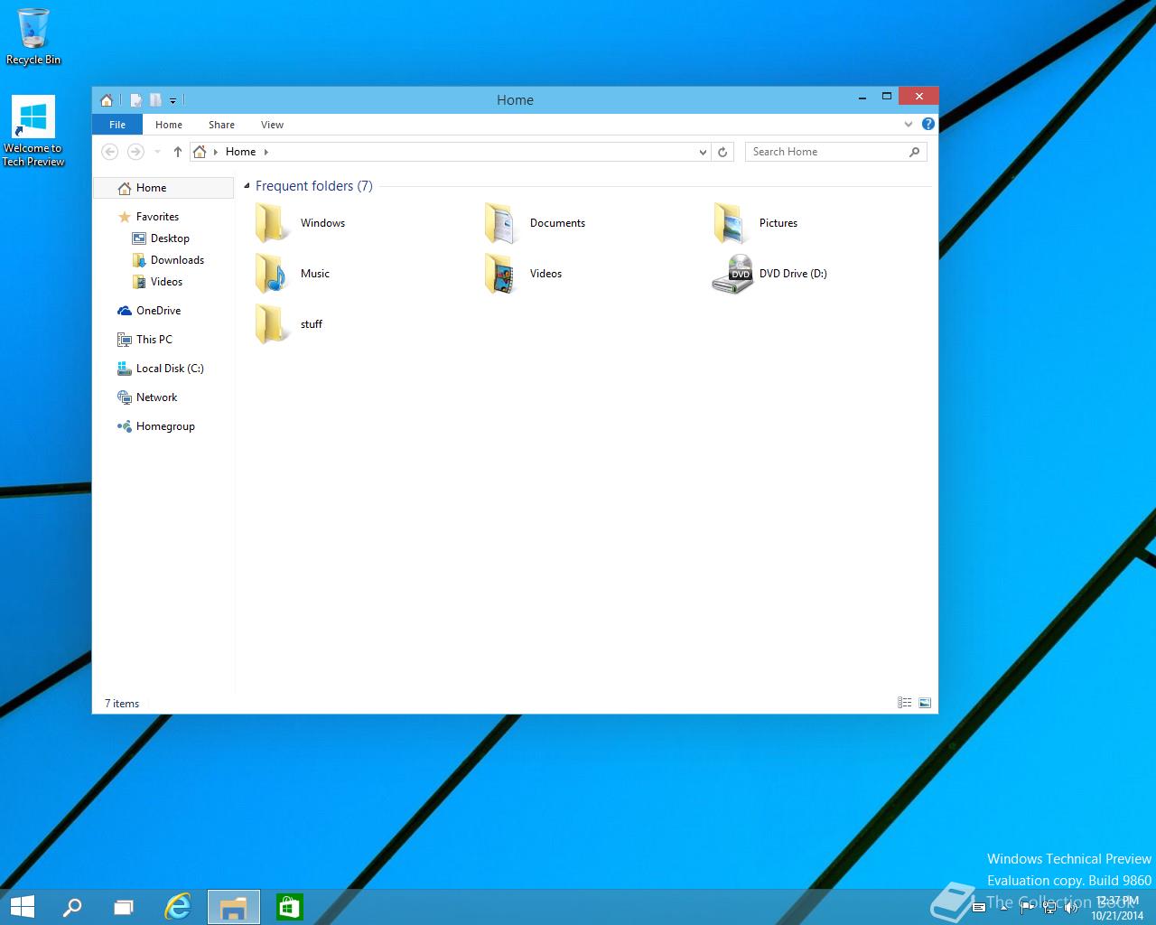Open recent locations dropdown arrow
The image size is (1156, 925).
[158, 152]
